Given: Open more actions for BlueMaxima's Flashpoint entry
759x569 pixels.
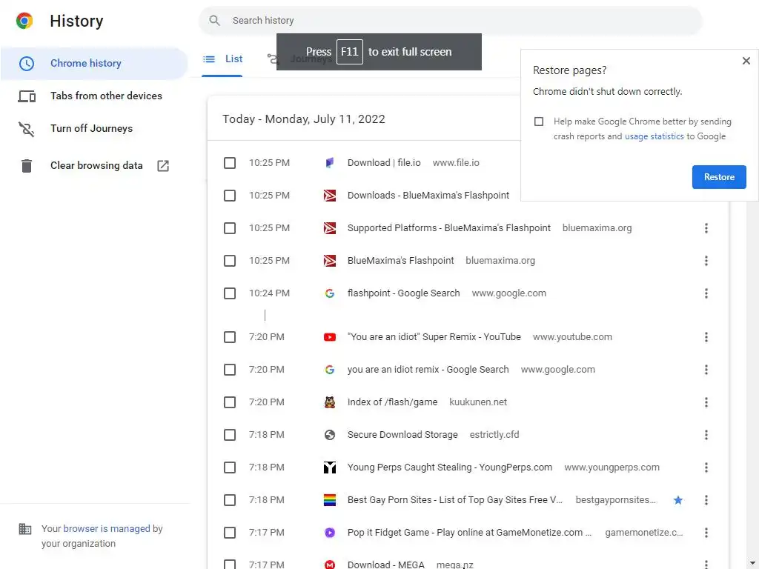Looking at the screenshot, I should 706,261.
